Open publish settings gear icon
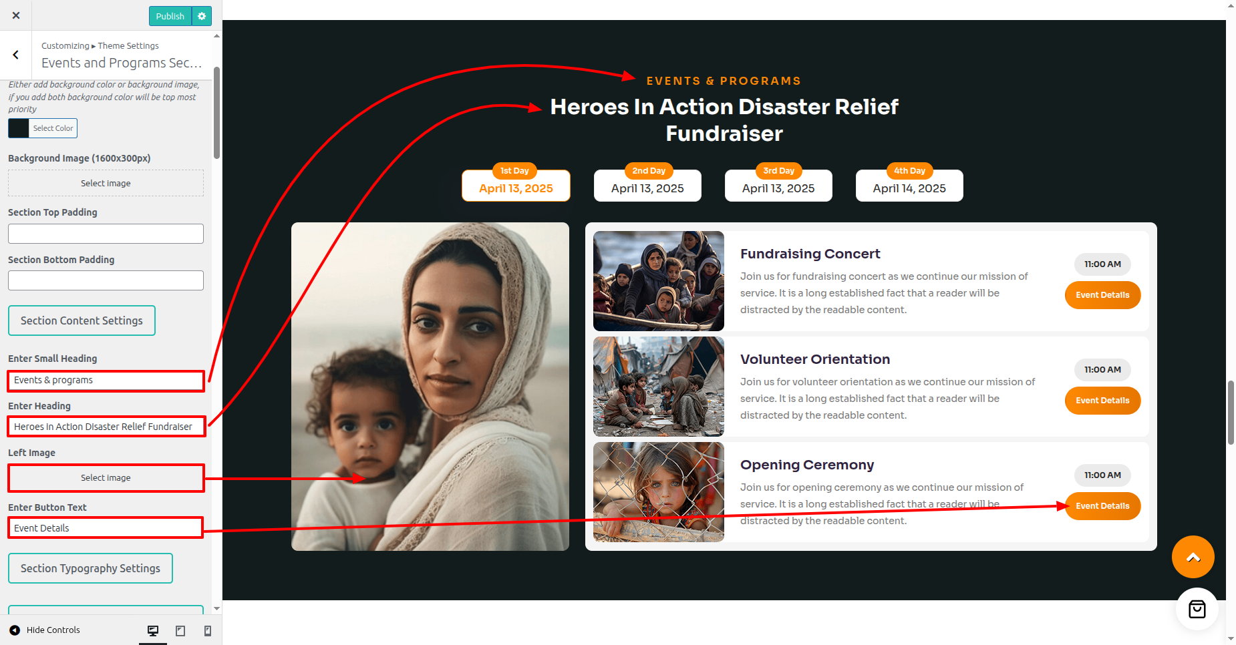Image resolution: width=1236 pixels, height=645 pixels. click(x=202, y=16)
